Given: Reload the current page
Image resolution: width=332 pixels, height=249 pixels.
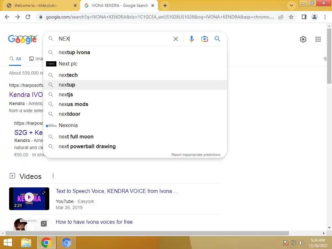Looking at the screenshot, I should (x=28, y=17).
